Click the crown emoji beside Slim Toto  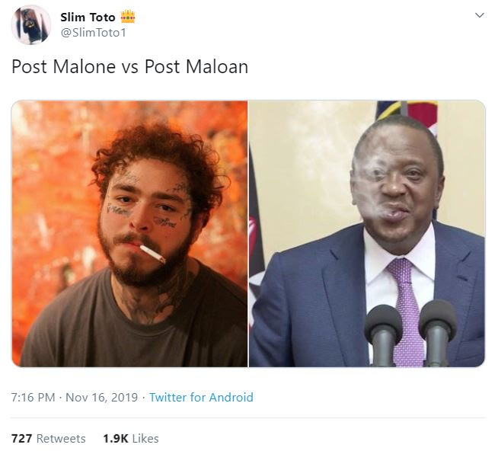(x=128, y=17)
